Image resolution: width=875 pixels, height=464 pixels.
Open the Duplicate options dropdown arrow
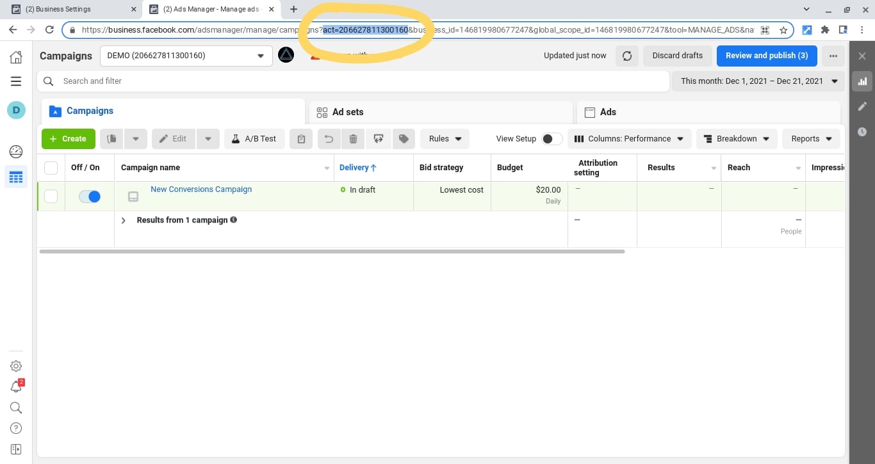pos(135,139)
